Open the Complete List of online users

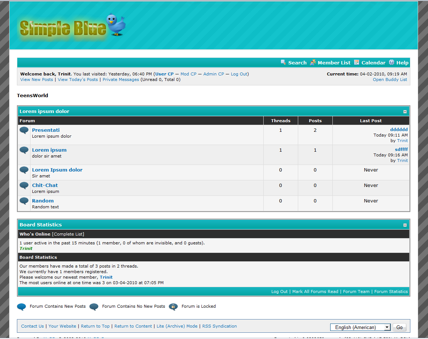click(x=68, y=234)
